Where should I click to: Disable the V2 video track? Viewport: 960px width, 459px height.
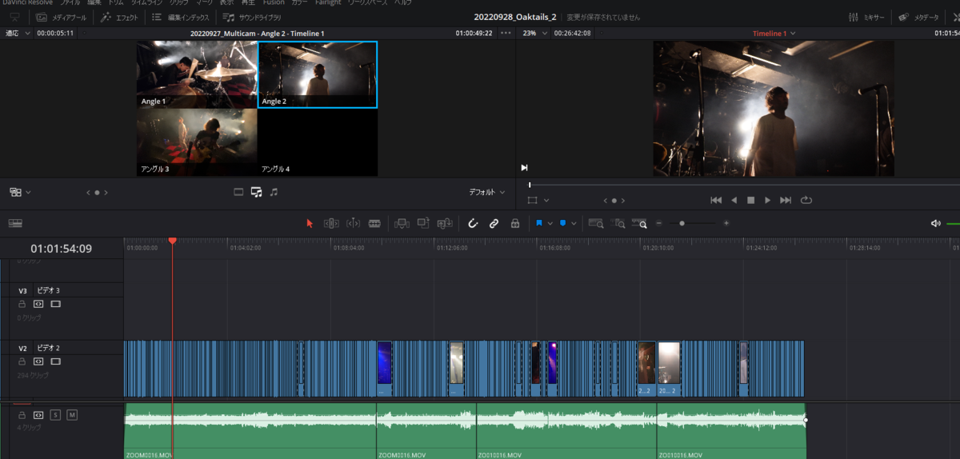tap(55, 361)
